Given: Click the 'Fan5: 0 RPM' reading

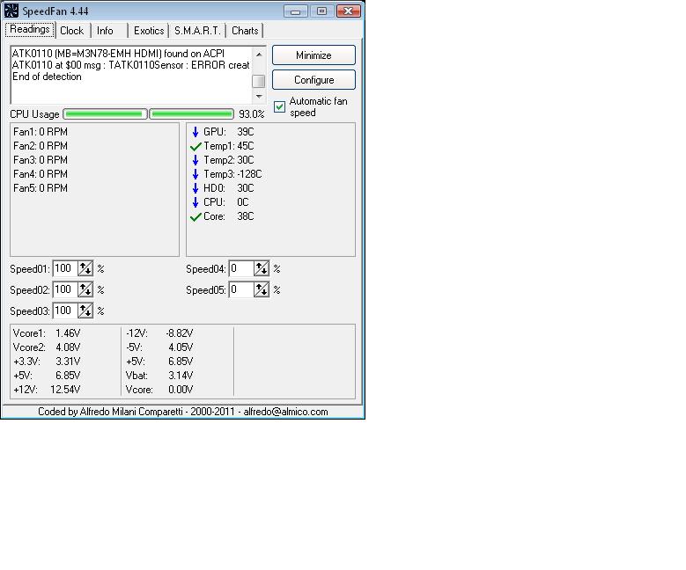Looking at the screenshot, I should coord(41,188).
